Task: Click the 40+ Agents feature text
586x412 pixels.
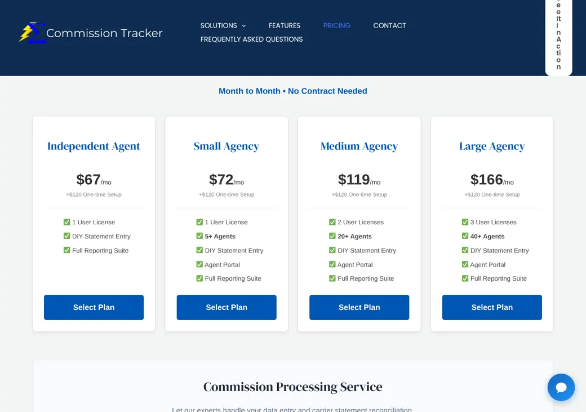Action: pos(487,236)
